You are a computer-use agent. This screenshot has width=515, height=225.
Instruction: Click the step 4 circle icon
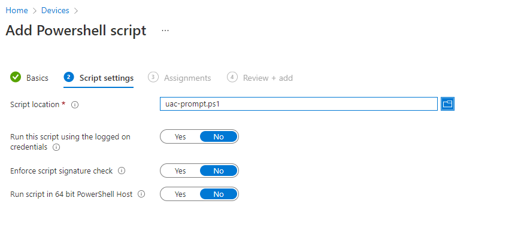pyautogui.click(x=232, y=77)
